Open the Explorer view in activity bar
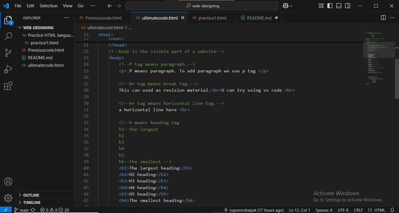The width and height of the screenshot is (399, 213). pyautogui.click(x=8, y=21)
